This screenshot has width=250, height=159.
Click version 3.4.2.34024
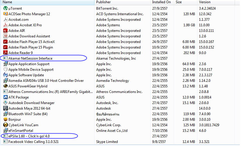[207, 8]
